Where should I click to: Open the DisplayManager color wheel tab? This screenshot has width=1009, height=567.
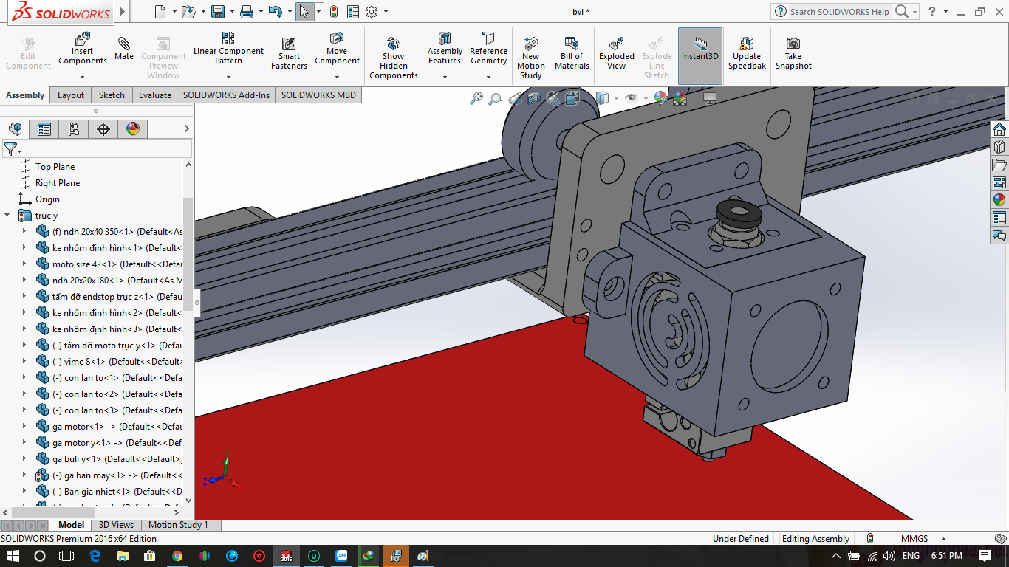(133, 129)
